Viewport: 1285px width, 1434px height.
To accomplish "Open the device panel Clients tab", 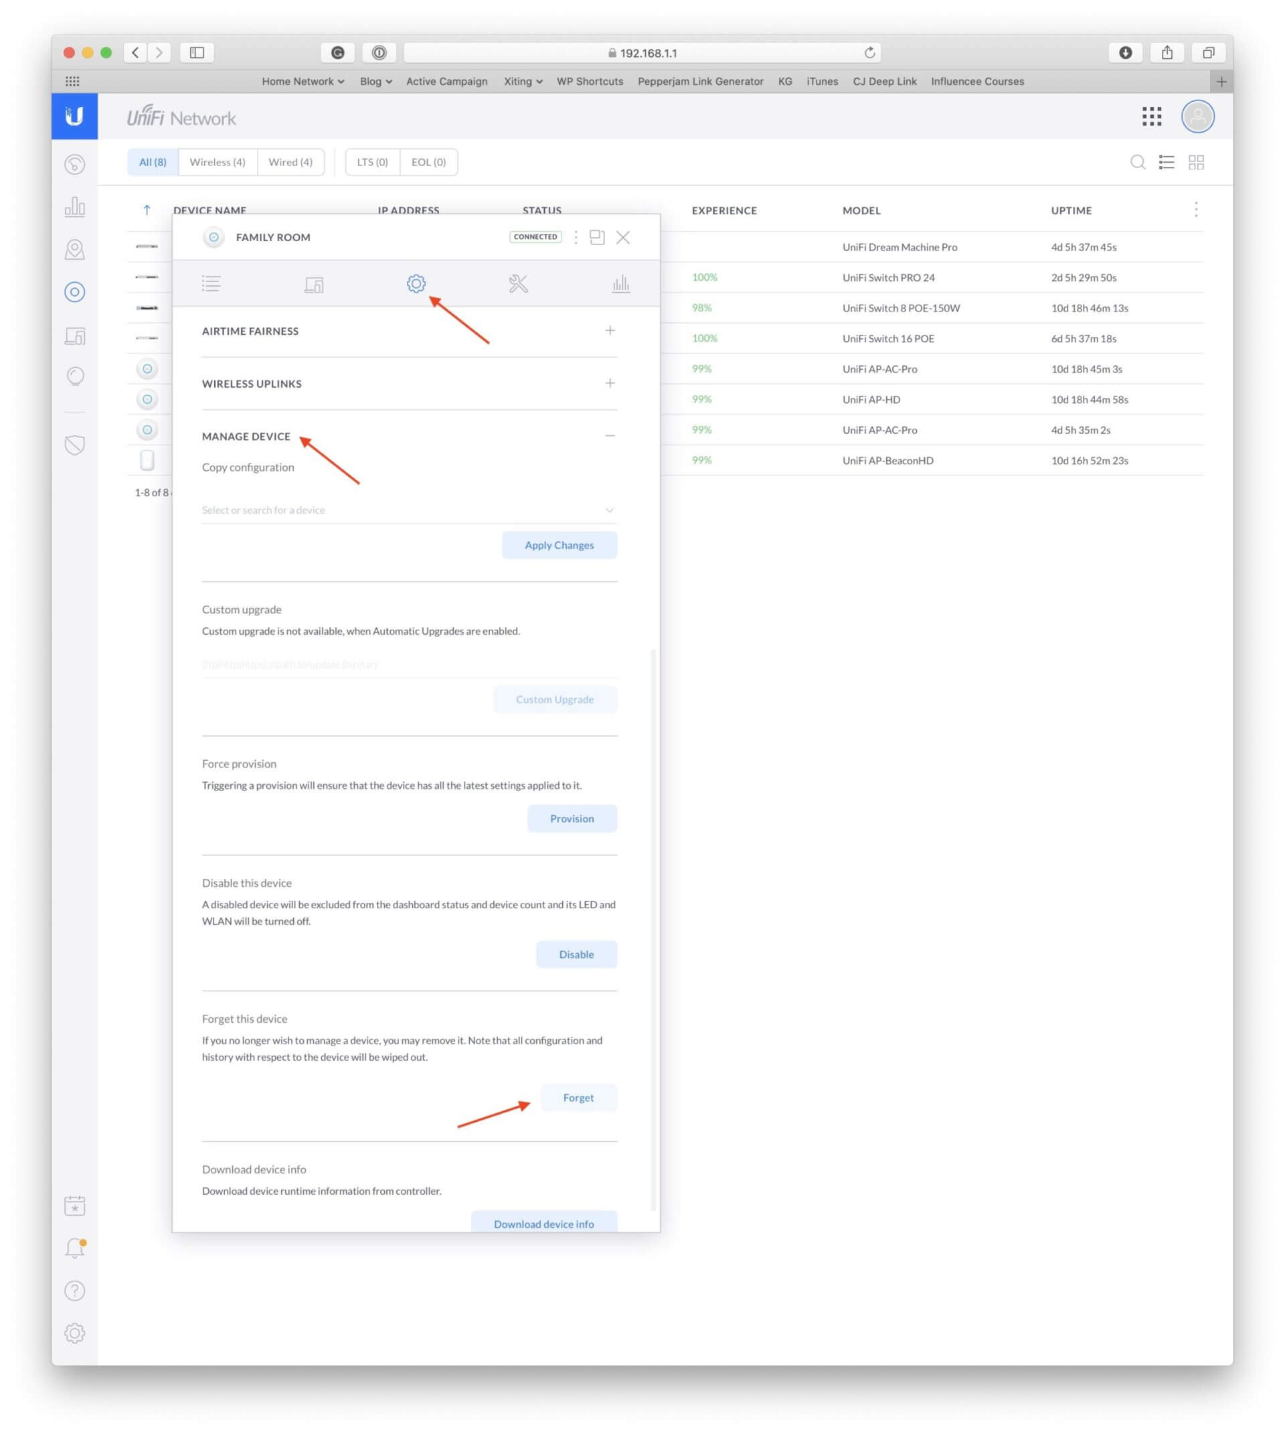I will point(314,284).
